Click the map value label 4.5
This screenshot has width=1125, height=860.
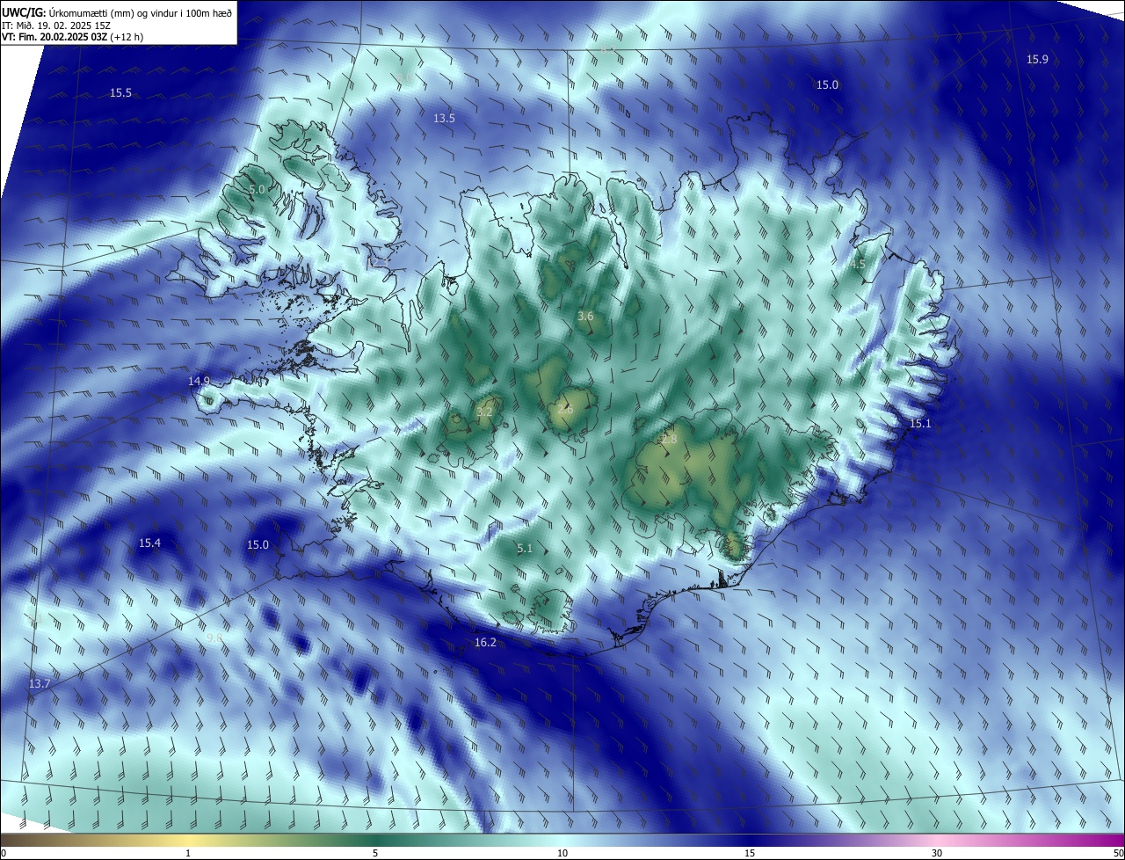(x=858, y=264)
